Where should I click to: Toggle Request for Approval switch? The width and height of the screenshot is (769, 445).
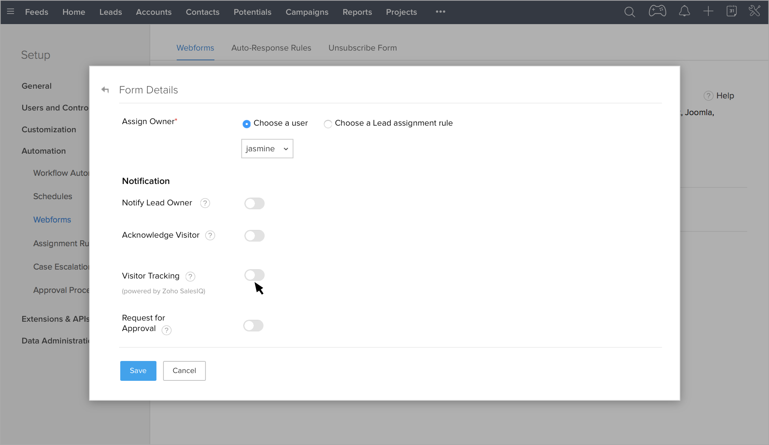pos(253,326)
